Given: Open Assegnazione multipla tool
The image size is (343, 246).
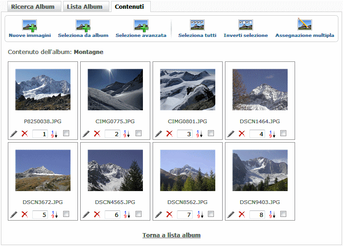Looking at the screenshot, I should click(304, 25).
